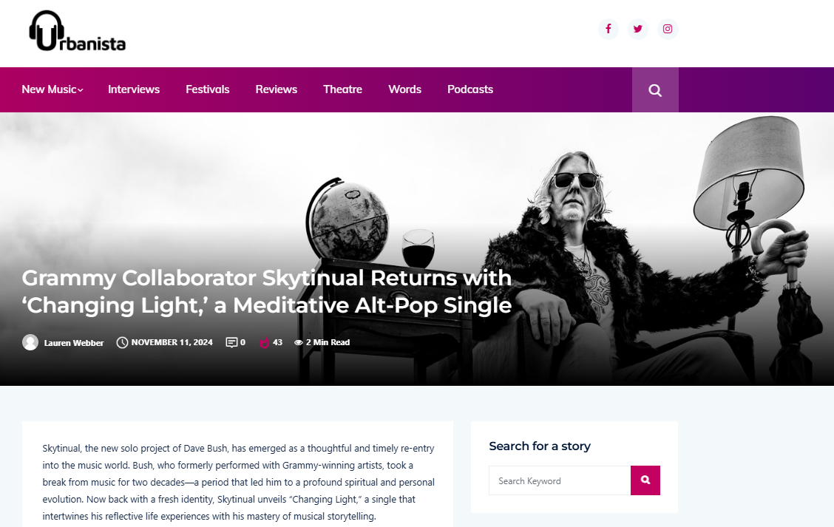
Task: Open the Facebook social icon
Action: (608, 29)
